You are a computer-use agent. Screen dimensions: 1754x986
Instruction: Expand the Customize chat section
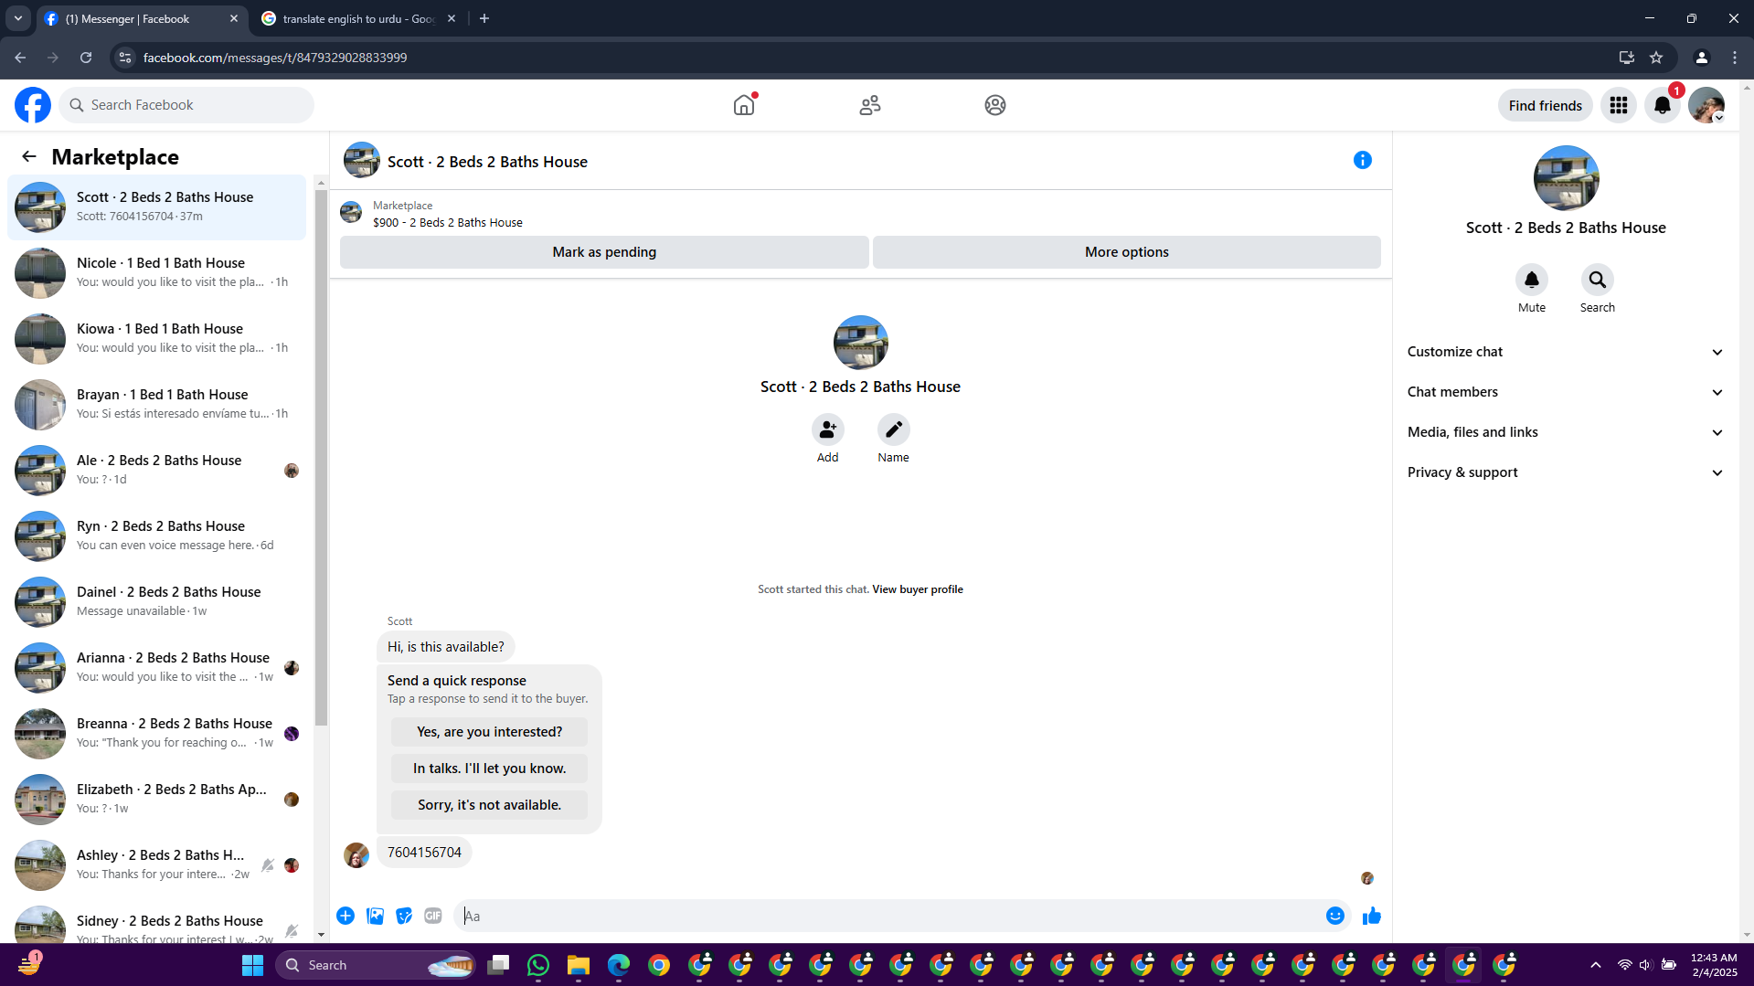pyautogui.click(x=1566, y=352)
